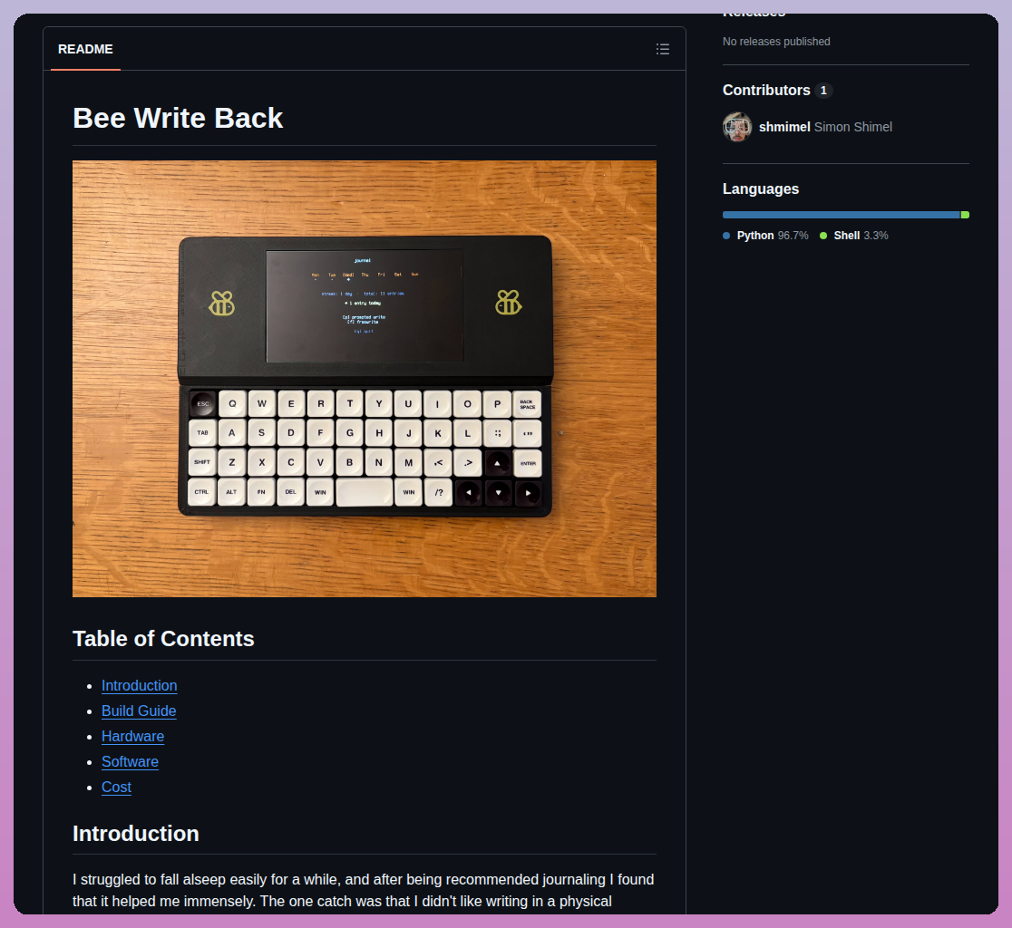
Task: Jump to Introduction in table of contents
Action: 140,685
